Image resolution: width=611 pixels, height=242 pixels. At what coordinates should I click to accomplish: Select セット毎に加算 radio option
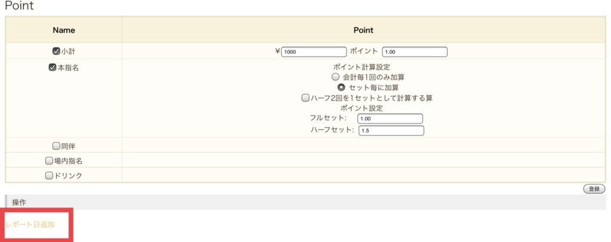tap(341, 87)
